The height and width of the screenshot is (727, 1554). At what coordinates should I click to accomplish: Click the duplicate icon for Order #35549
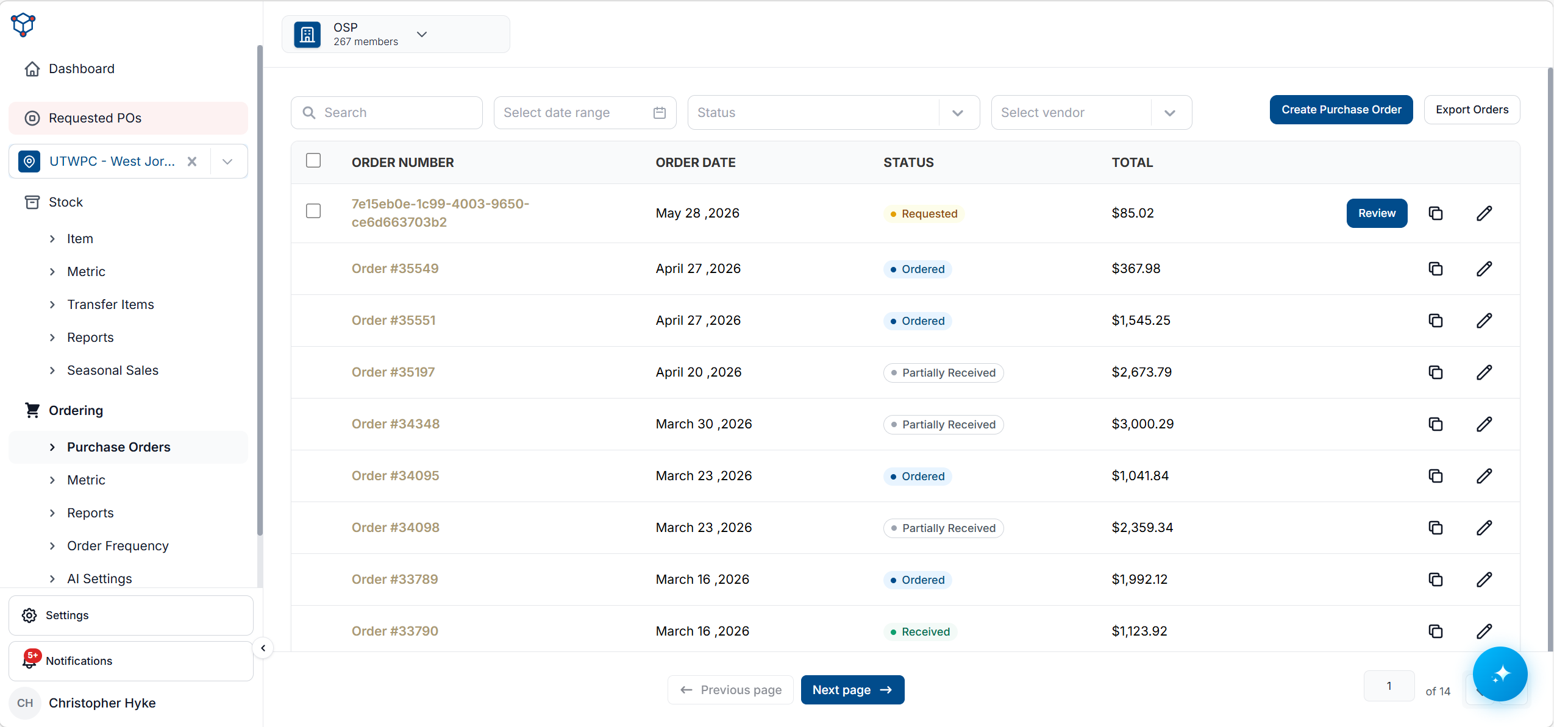coord(1435,269)
